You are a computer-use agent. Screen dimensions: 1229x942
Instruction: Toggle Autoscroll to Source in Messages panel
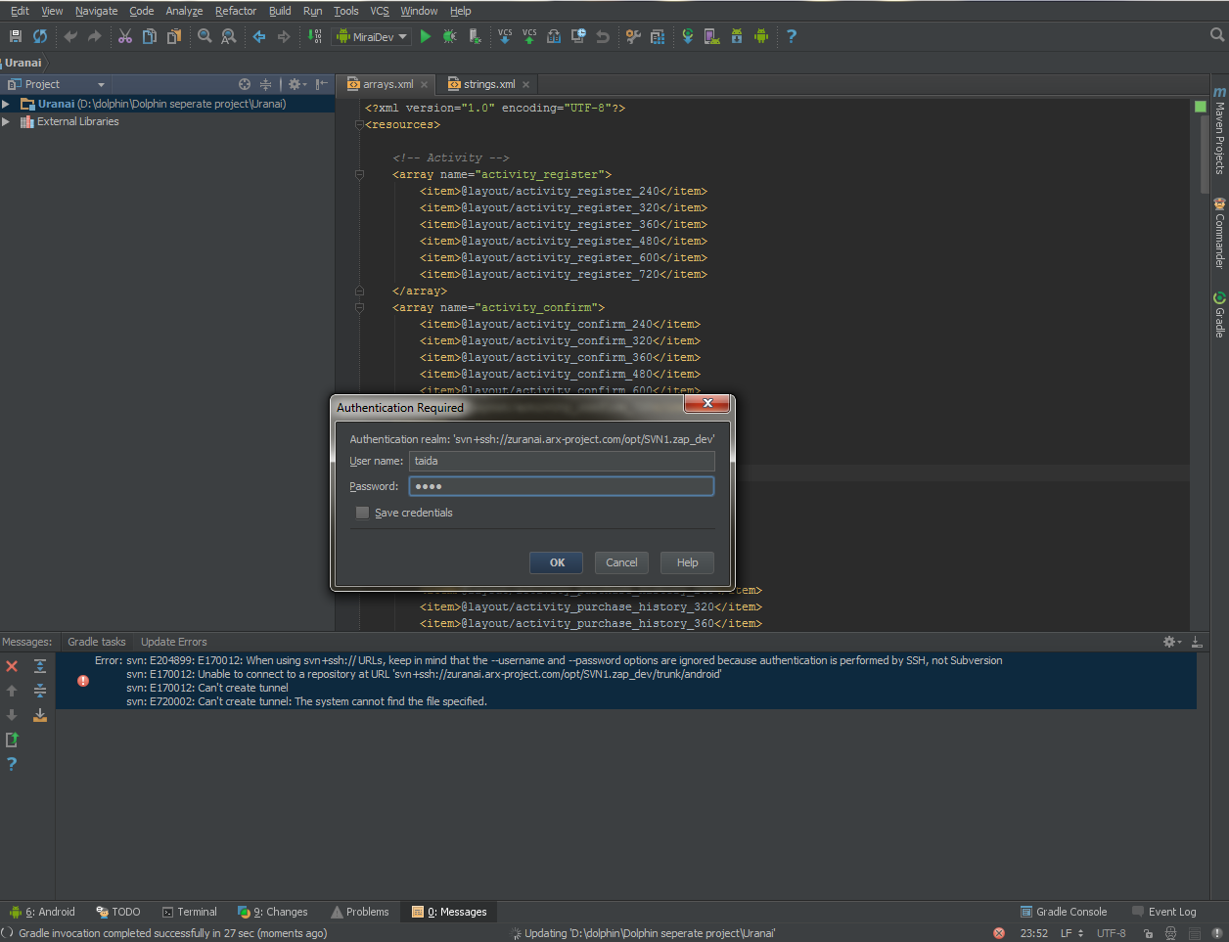click(40, 715)
